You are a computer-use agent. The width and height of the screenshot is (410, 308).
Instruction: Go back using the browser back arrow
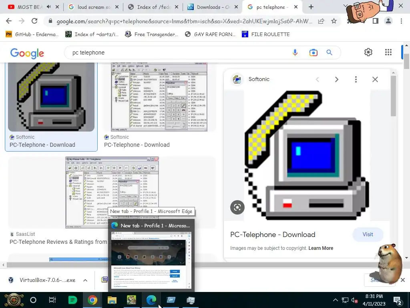[9, 21]
